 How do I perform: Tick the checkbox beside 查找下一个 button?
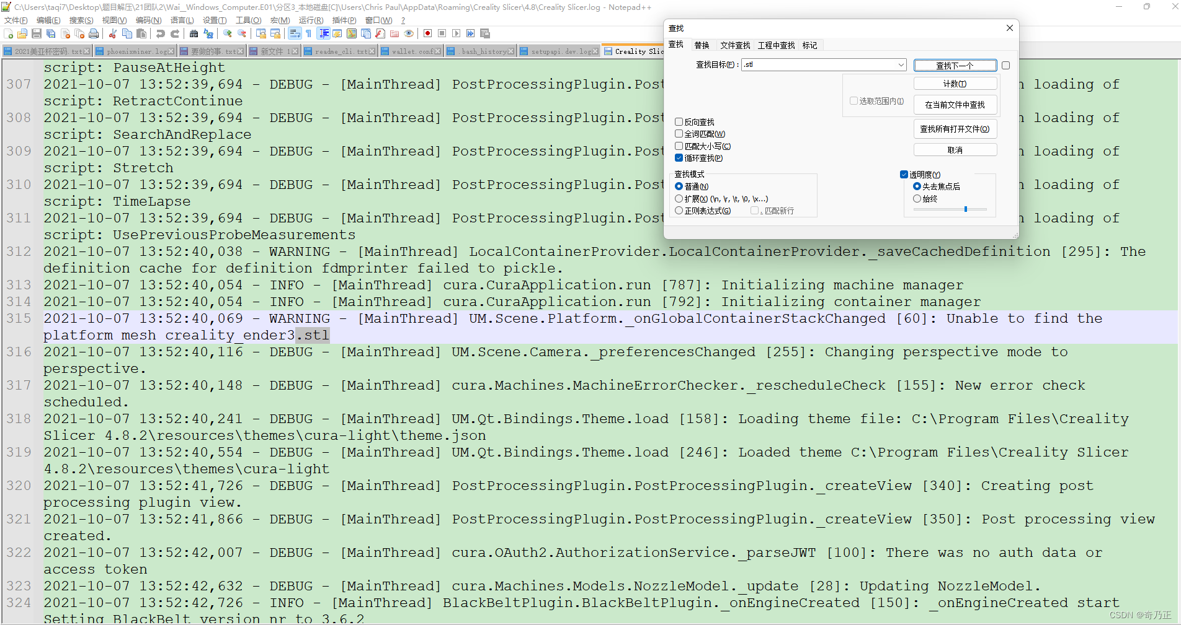point(1005,65)
